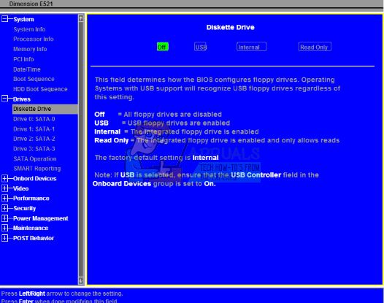Select the Read Only diskette option
Viewport: 384px width, 303px height.
[315, 47]
